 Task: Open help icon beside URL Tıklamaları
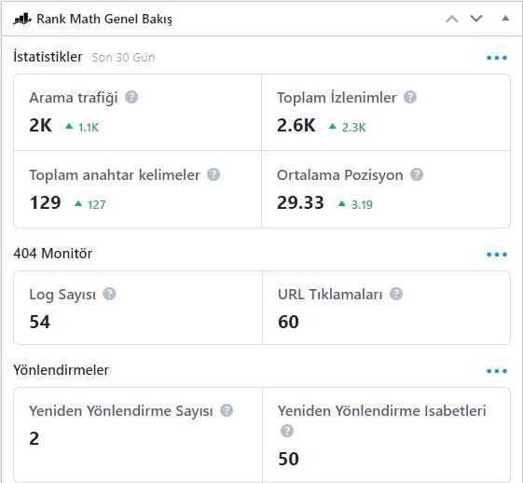coord(396,294)
